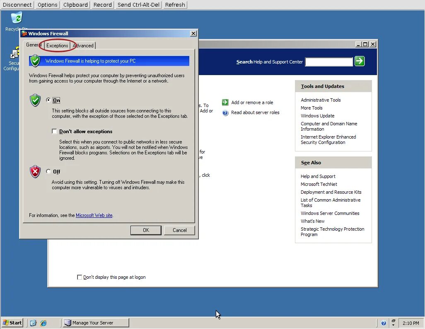
Task: Click Add or remove a role link
Action: tap(252, 102)
